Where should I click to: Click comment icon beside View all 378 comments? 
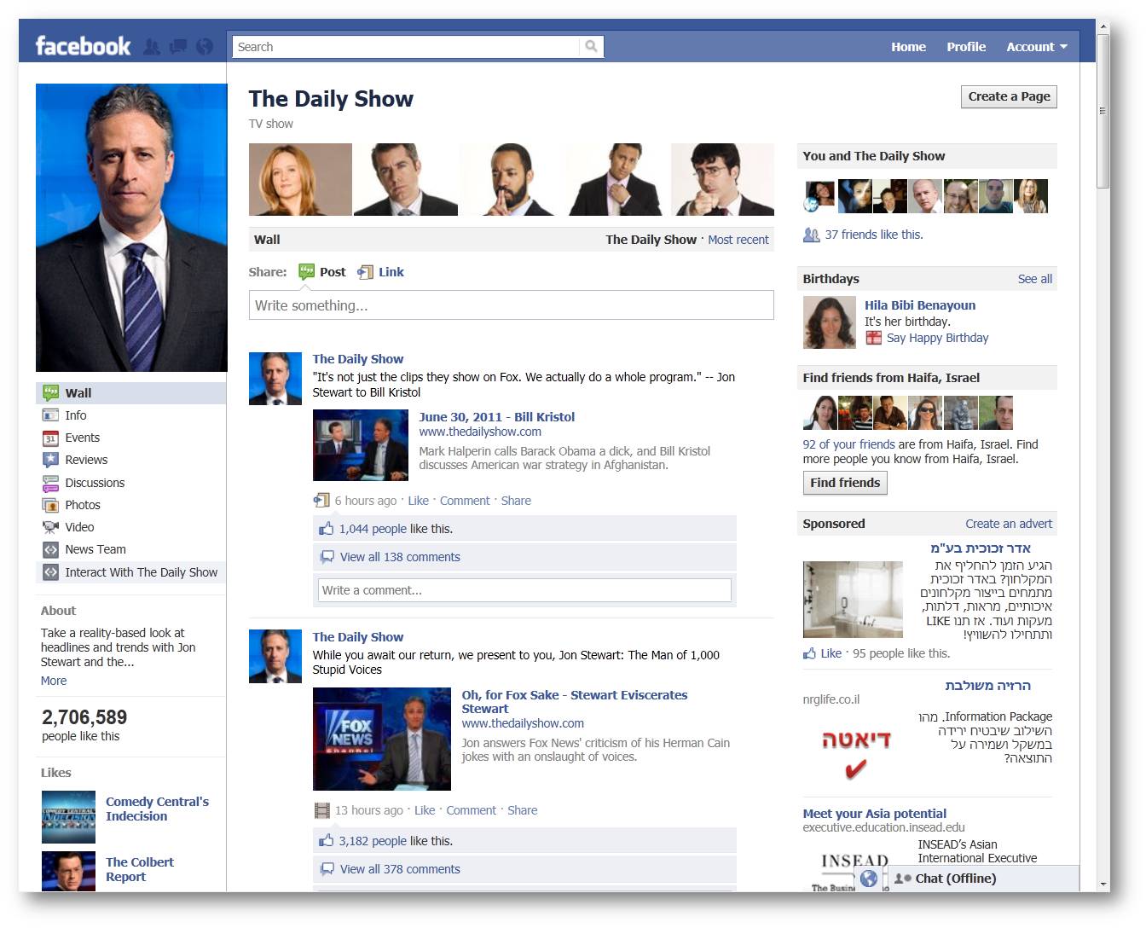[x=327, y=869]
